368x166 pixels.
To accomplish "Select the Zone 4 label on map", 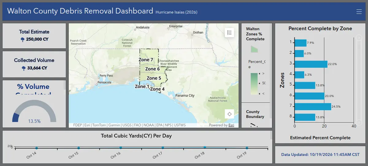I will (157, 89).
